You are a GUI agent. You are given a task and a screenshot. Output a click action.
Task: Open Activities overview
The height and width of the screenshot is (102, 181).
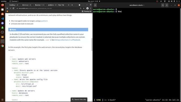point(4,1)
